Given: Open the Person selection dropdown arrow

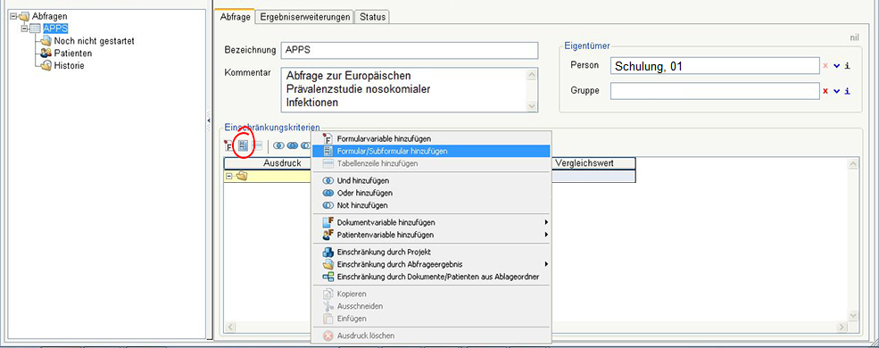Looking at the screenshot, I should coord(836,65).
